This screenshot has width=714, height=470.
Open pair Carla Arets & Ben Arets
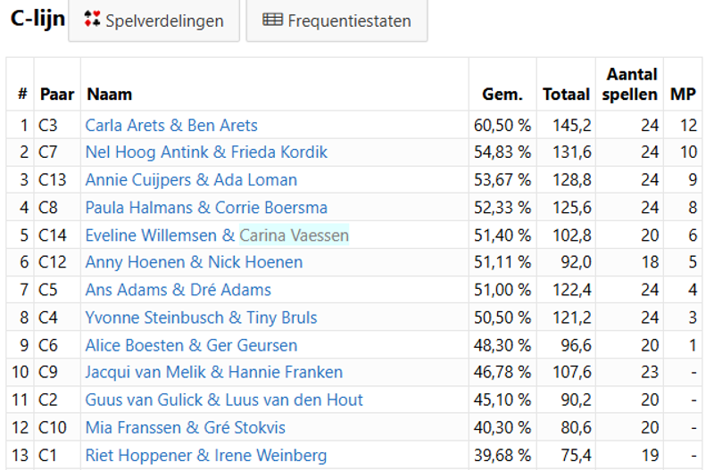pos(171,125)
